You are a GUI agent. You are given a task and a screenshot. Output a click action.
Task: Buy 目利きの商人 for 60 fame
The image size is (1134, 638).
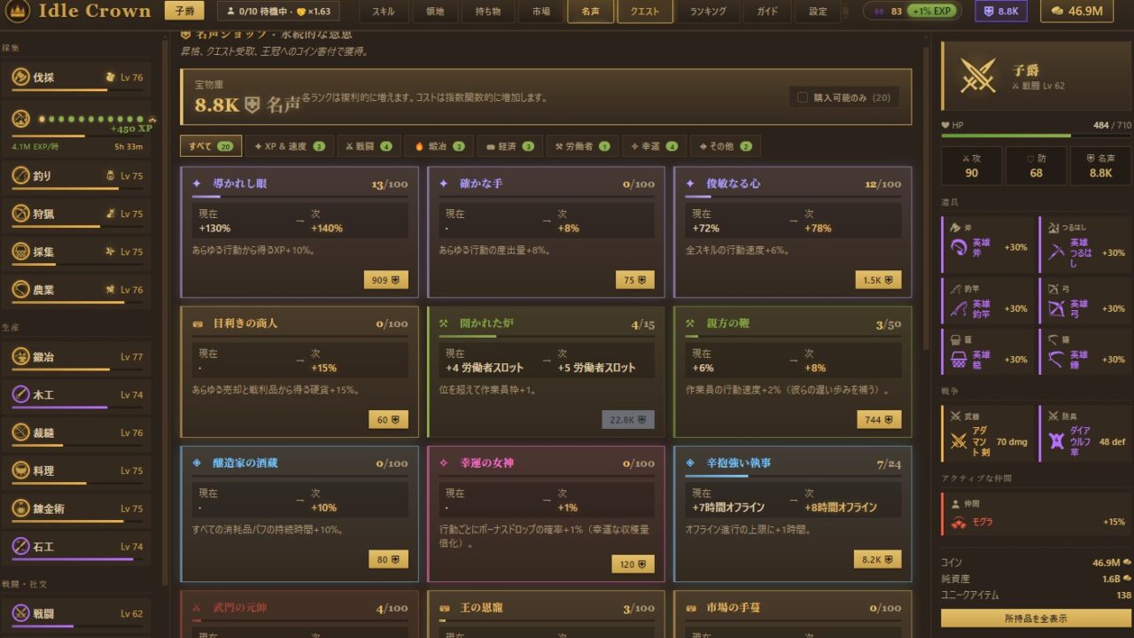[389, 420]
